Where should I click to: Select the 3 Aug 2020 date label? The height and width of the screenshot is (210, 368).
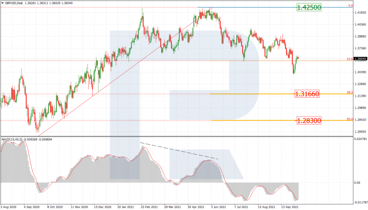point(8,207)
